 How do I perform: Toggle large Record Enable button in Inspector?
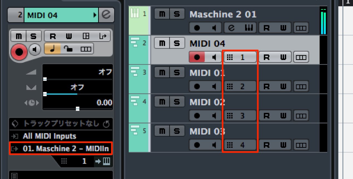(19, 51)
